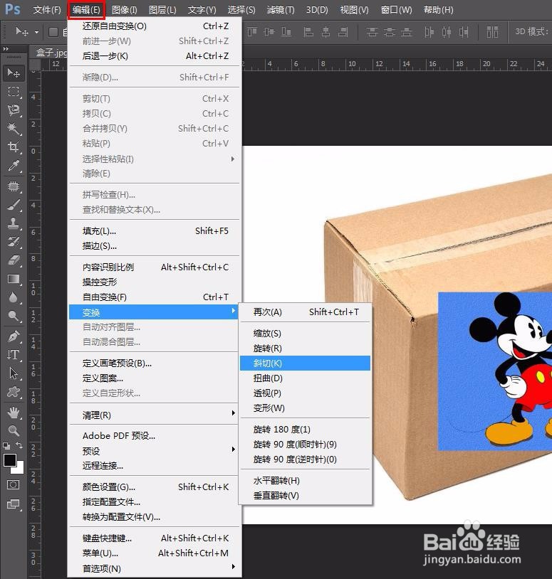This screenshot has height=579, width=552.
Task: Open the Layer menu (图层)
Action: [x=162, y=10]
